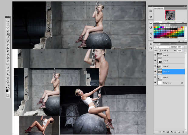
Task: Open the Paragraph panel icon in dock
Action: pos(151,38)
